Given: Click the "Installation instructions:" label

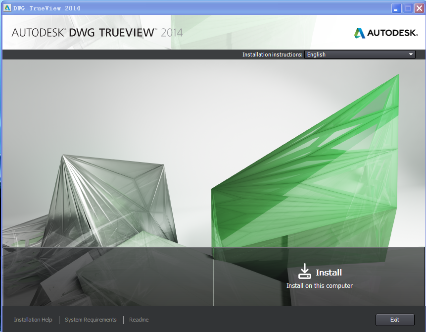Looking at the screenshot, I should tap(272, 55).
